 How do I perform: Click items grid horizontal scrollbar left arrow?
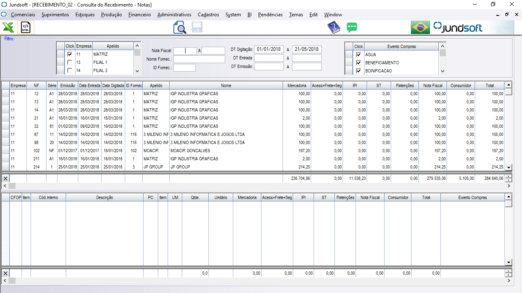(x=5, y=281)
